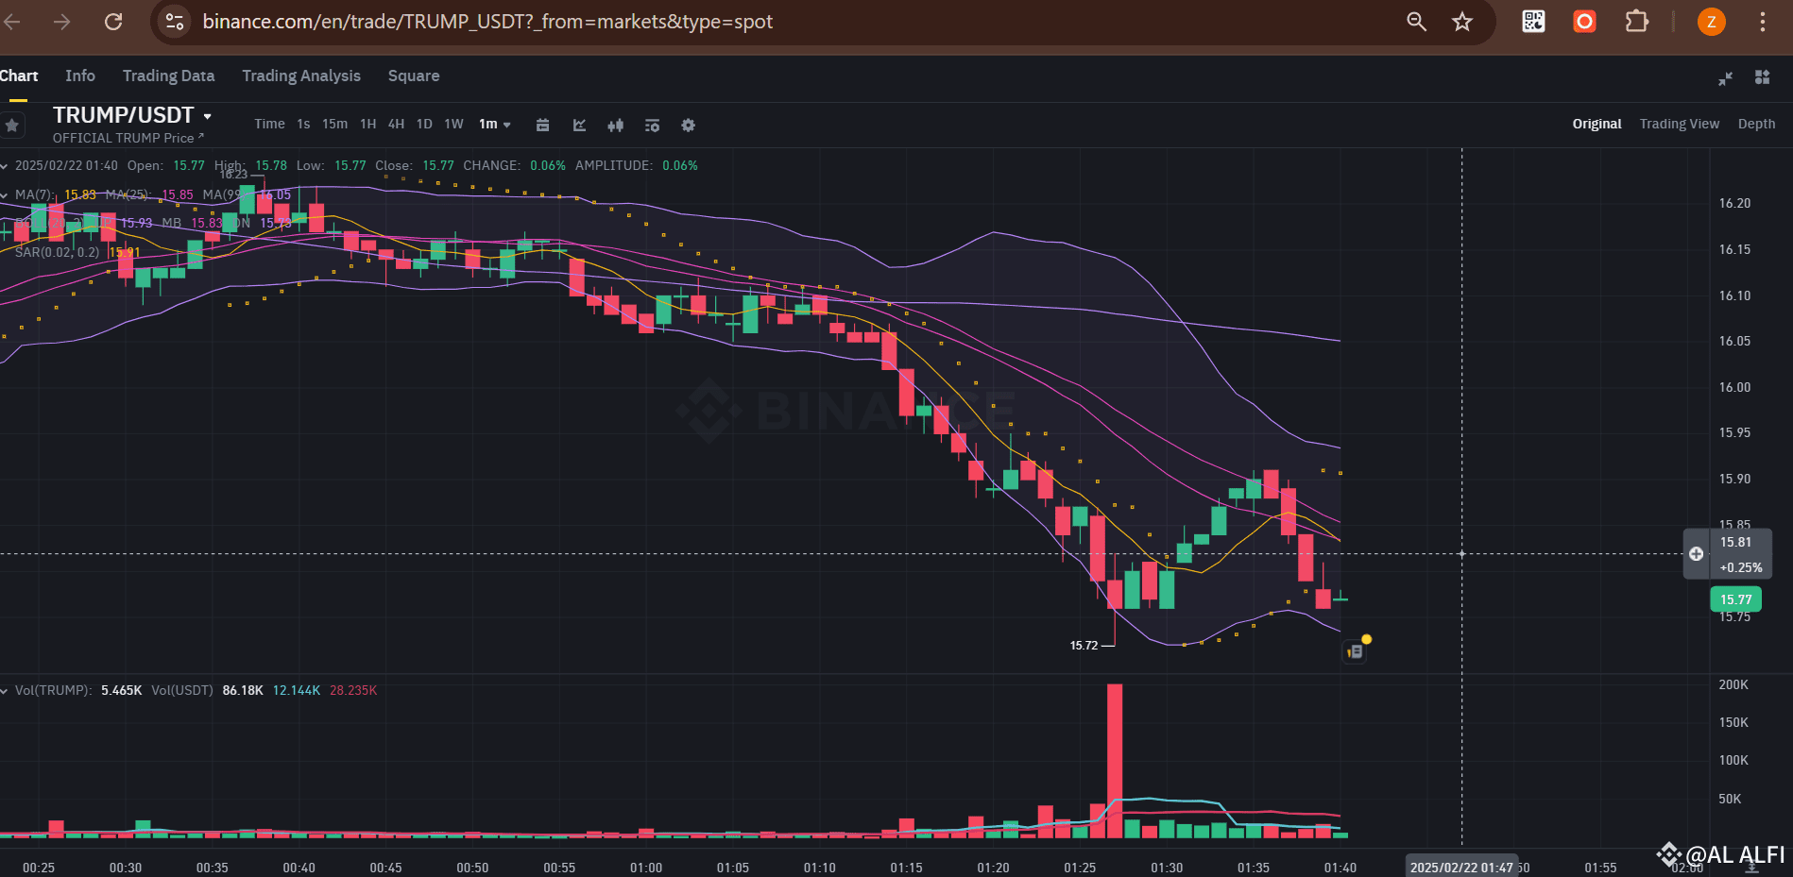This screenshot has width=1793, height=877.
Task: Switch to Trading View chart
Action: pos(1680,124)
